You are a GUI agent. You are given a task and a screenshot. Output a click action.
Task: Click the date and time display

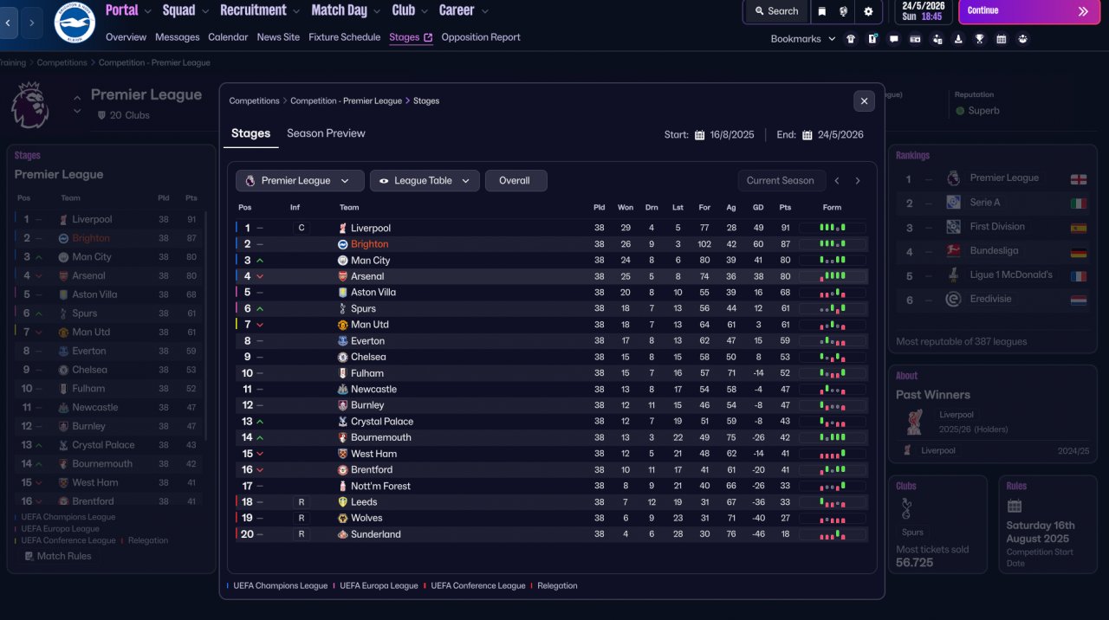pyautogui.click(x=924, y=11)
